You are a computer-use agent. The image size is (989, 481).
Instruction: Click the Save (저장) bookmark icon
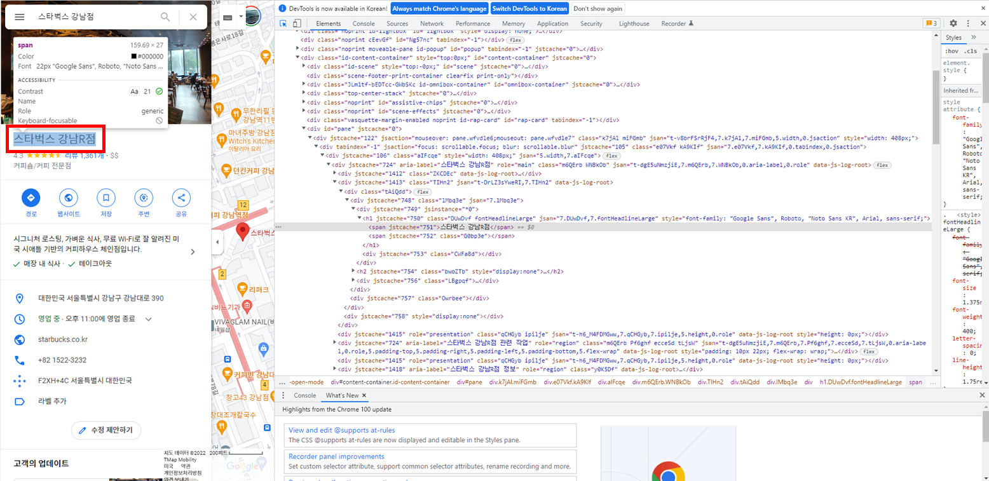pos(106,198)
